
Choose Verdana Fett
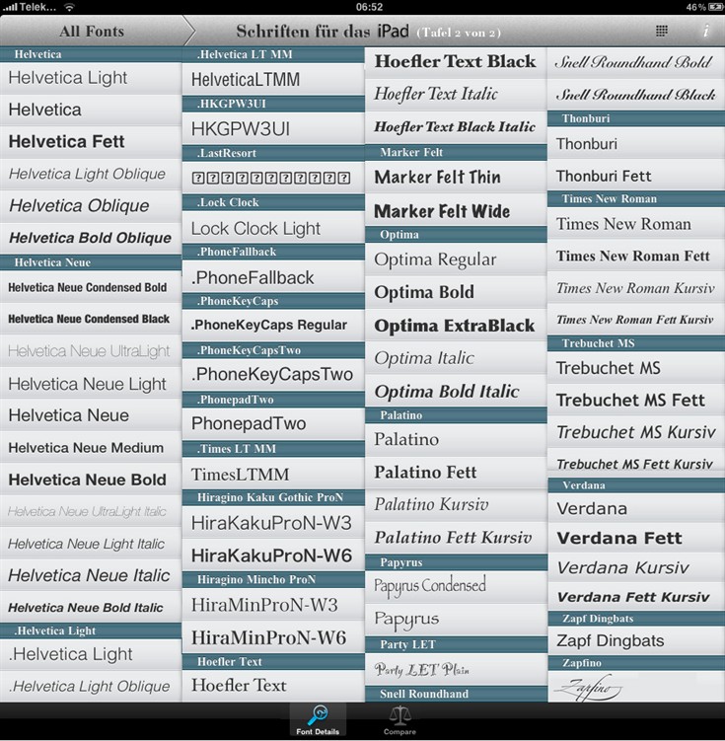(636, 538)
